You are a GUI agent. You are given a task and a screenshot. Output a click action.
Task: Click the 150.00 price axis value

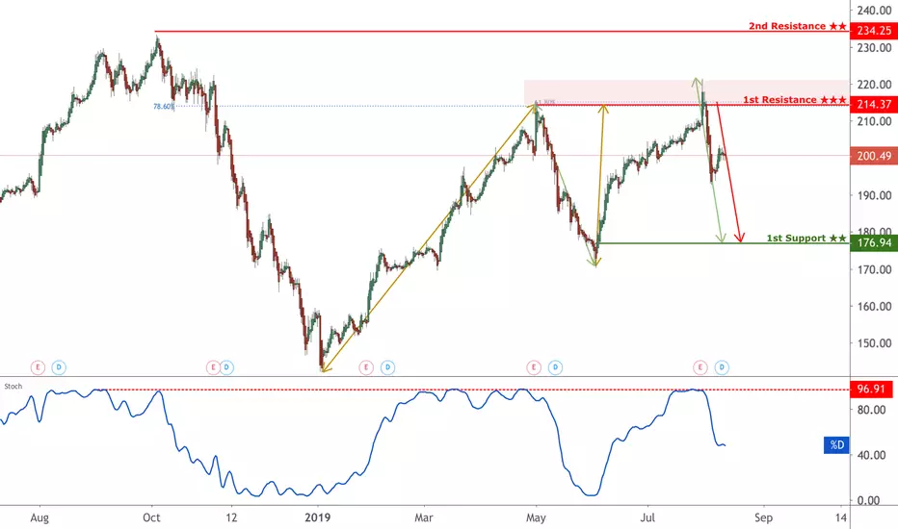[x=874, y=343]
